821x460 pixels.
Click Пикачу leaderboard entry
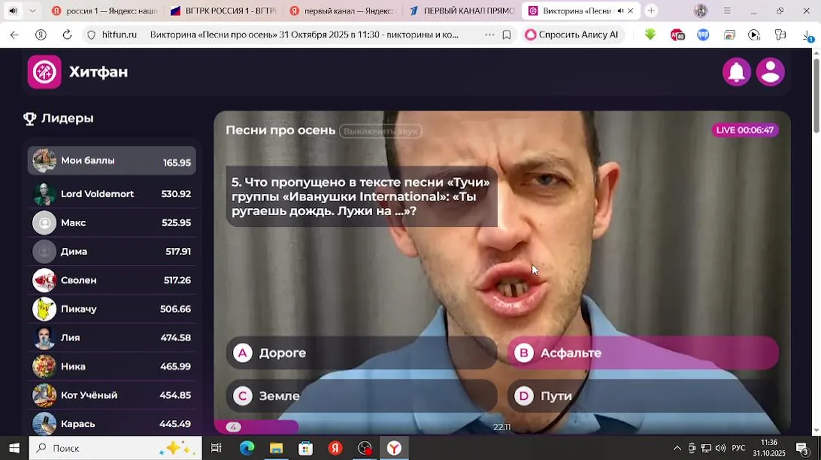[112, 309]
